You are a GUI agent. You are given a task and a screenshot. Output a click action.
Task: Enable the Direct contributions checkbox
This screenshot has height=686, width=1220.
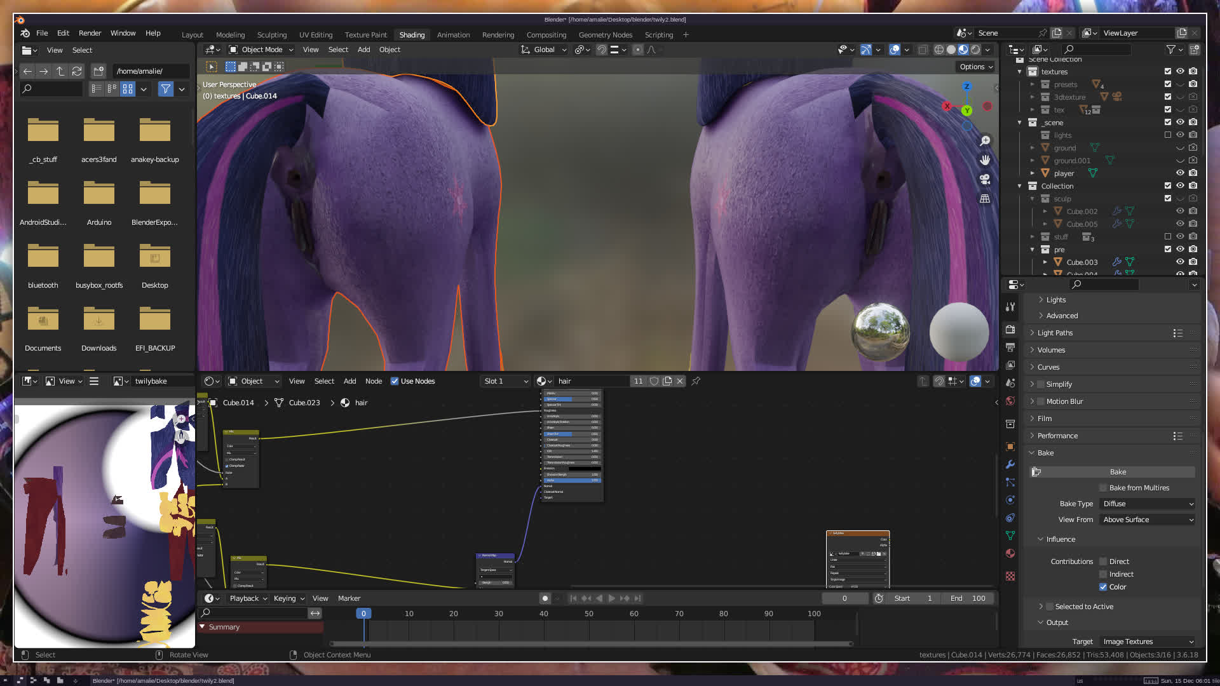[x=1103, y=562]
